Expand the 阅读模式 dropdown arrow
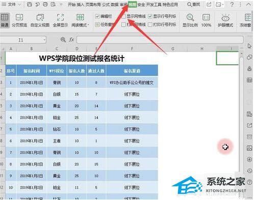 [88, 25]
